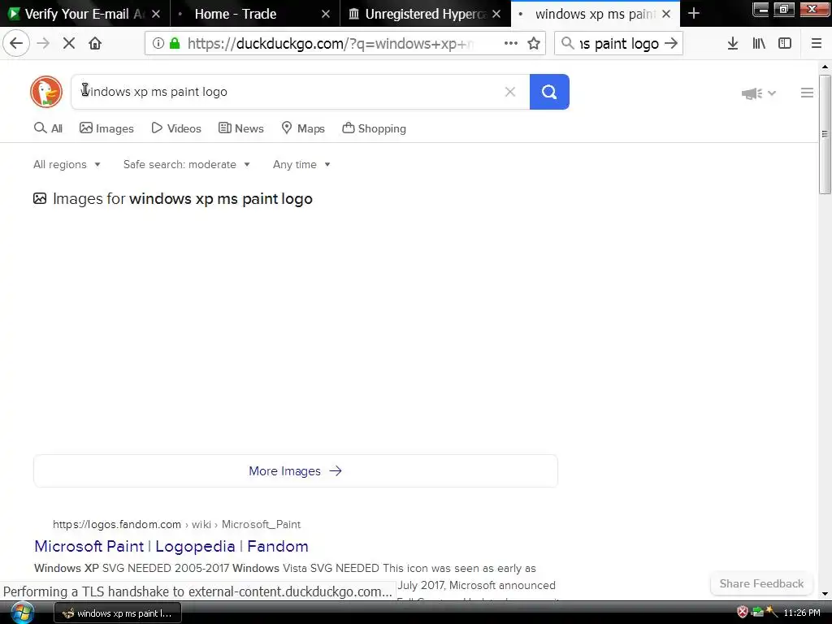832x624 pixels.
Task: Click the Share Feedback button
Action: pyautogui.click(x=761, y=583)
